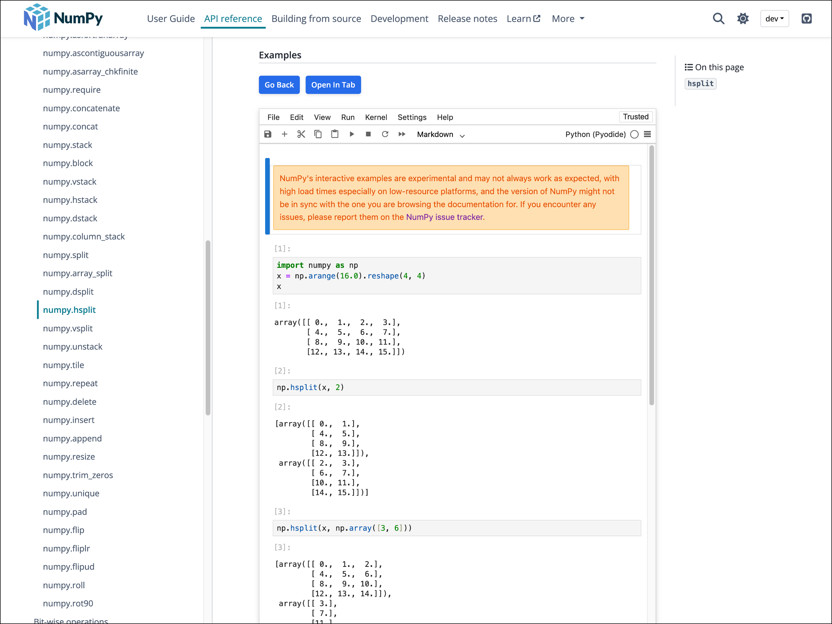Open the notebook Help menu
Screen dimensions: 832x624
pos(445,117)
